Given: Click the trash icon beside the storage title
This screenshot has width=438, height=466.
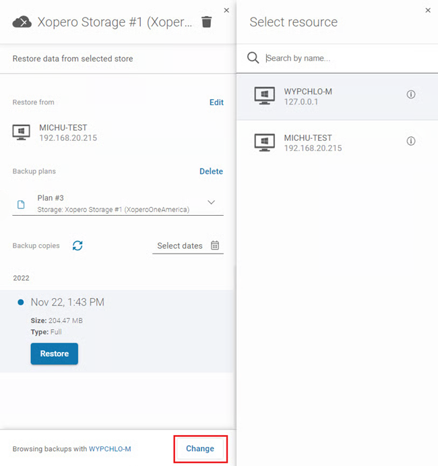Looking at the screenshot, I should pos(207,22).
